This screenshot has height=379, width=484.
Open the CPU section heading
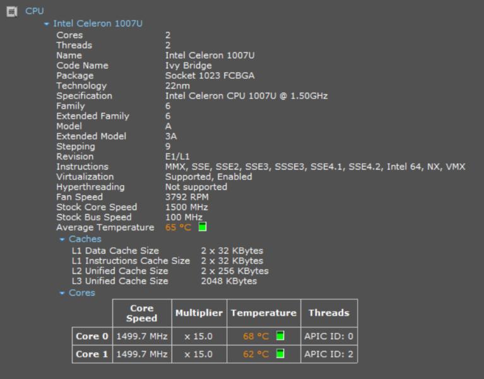click(35, 11)
